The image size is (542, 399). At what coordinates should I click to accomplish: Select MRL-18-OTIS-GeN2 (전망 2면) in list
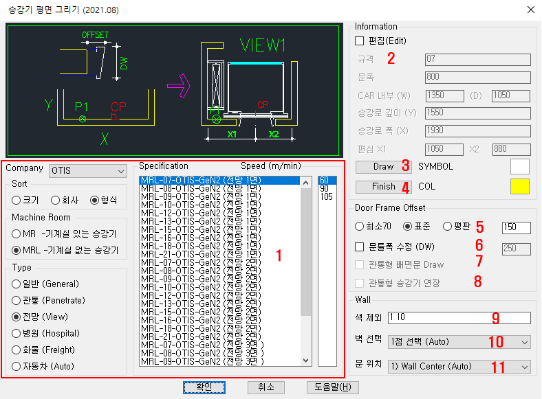point(220,328)
